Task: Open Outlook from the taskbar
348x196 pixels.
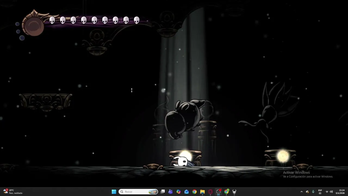Action: click(x=187, y=192)
